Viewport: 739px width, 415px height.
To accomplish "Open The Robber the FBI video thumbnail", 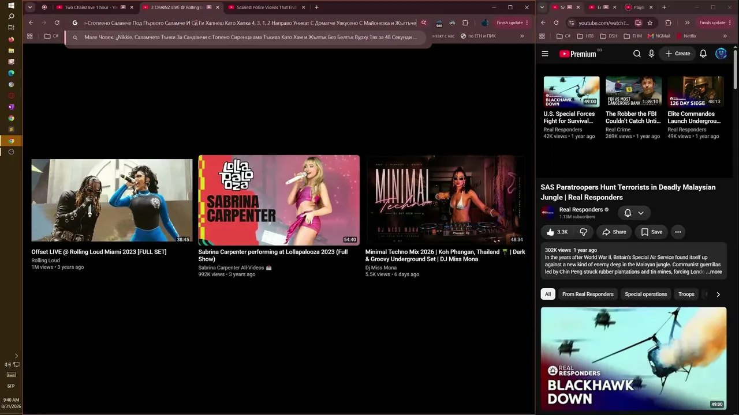I will click(x=633, y=92).
